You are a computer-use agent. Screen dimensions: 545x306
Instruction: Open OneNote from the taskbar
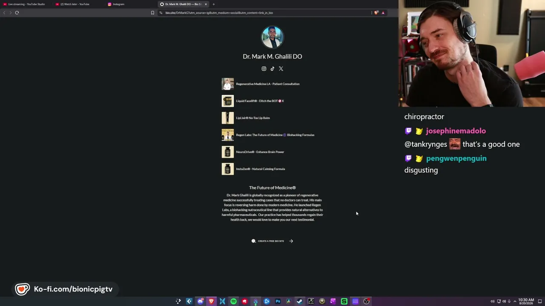tap(333, 301)
